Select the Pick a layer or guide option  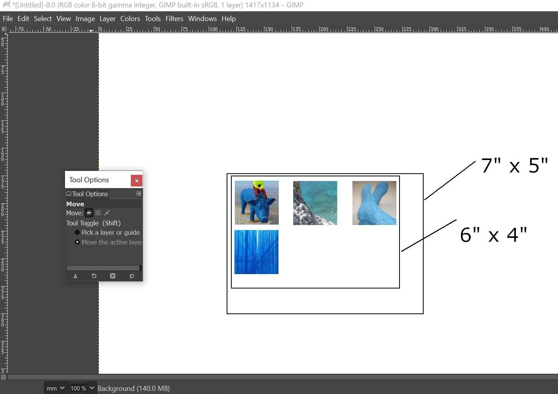[77, 232]
